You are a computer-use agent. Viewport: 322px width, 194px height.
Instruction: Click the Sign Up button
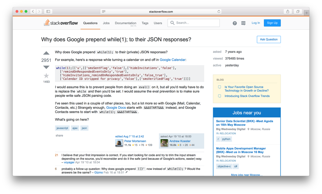pyautogui.click(x=272, y=23)
